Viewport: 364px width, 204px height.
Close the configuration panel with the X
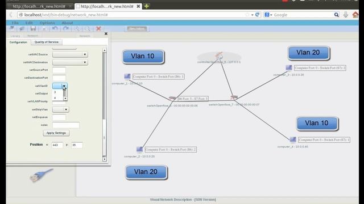pos(106,34)
